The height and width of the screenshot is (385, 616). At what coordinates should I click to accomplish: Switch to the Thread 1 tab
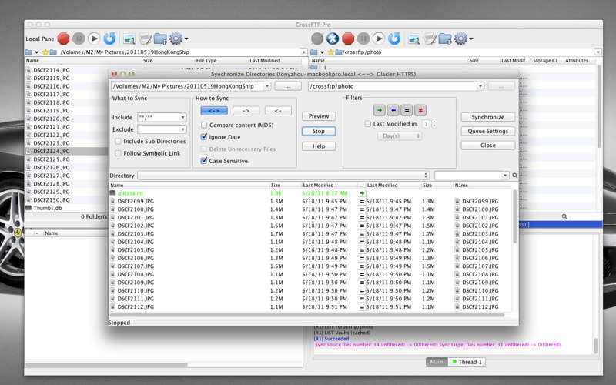tap(468, 362)
